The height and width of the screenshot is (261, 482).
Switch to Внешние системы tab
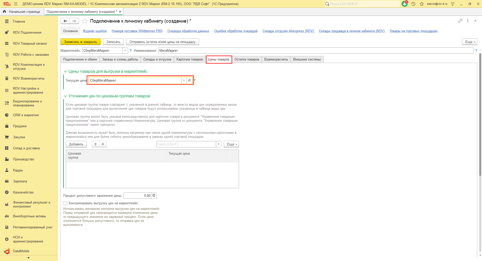(x=307, y=59)
